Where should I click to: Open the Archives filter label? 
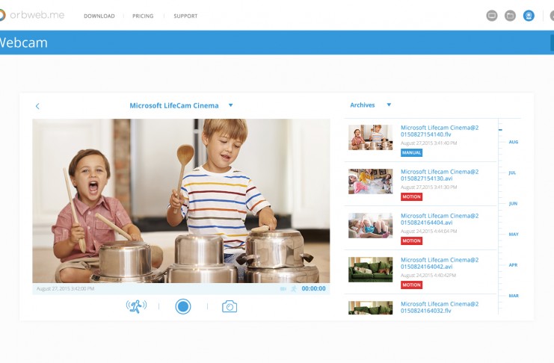tap(362, 105)
